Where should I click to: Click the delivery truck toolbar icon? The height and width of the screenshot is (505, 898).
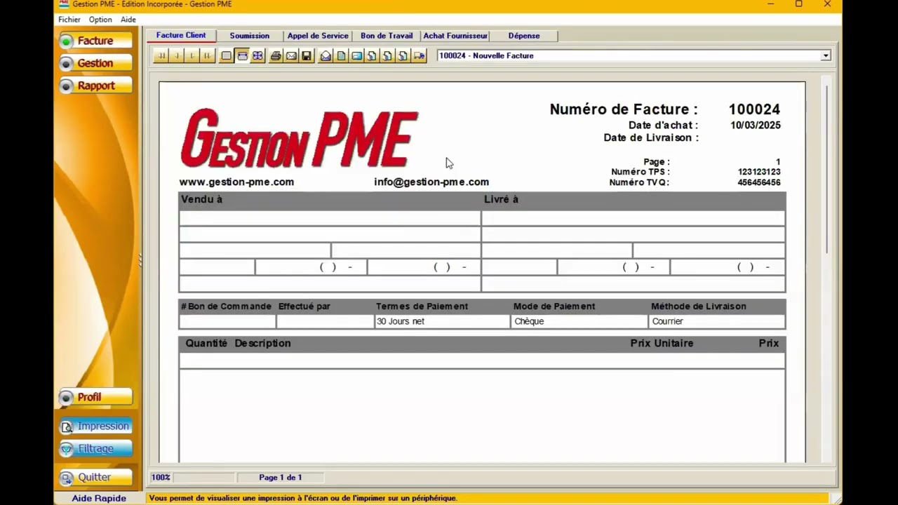419,56
